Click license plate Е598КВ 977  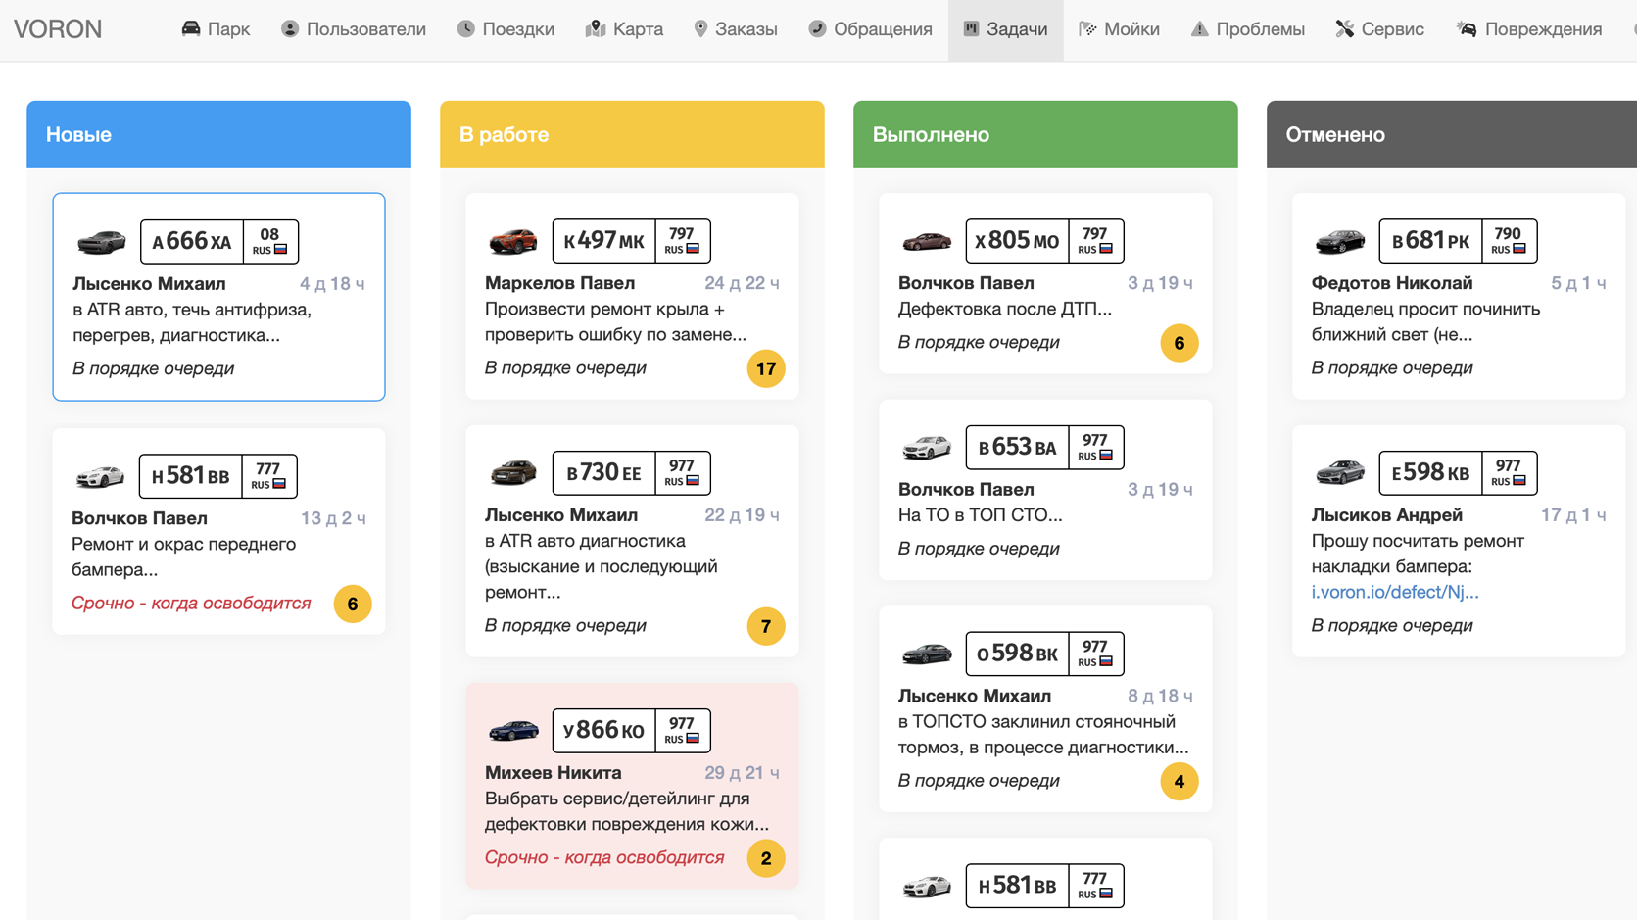tap(1459, 473)
